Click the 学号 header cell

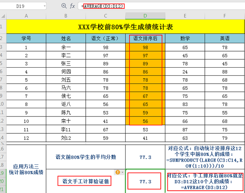click(x=26, y=38)
